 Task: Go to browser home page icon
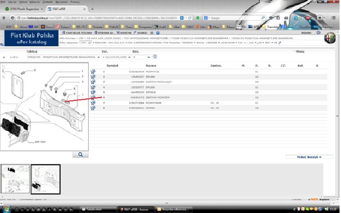click(x=4, y=18)
